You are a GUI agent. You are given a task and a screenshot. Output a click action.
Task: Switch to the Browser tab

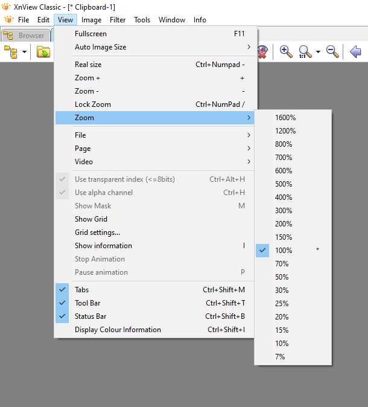(x=25, y=35)
